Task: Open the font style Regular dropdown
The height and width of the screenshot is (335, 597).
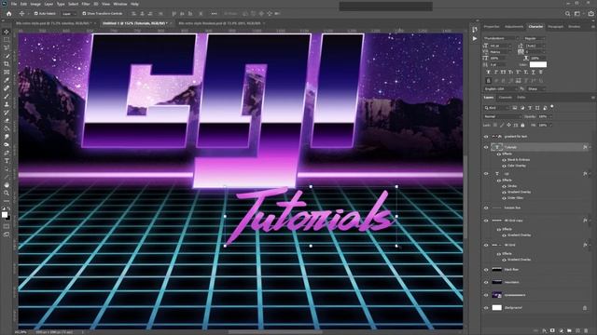Action: coord(535,39)
